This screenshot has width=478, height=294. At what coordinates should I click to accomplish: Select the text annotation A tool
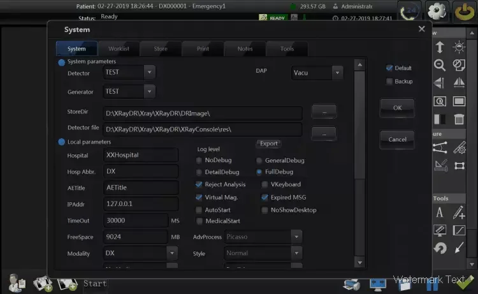[439, 213]
